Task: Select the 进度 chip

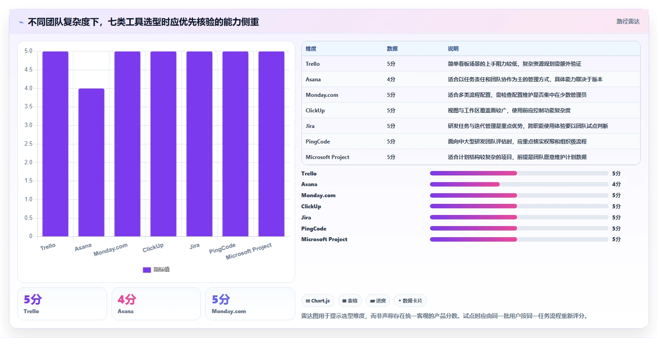Action: (378, 301)
